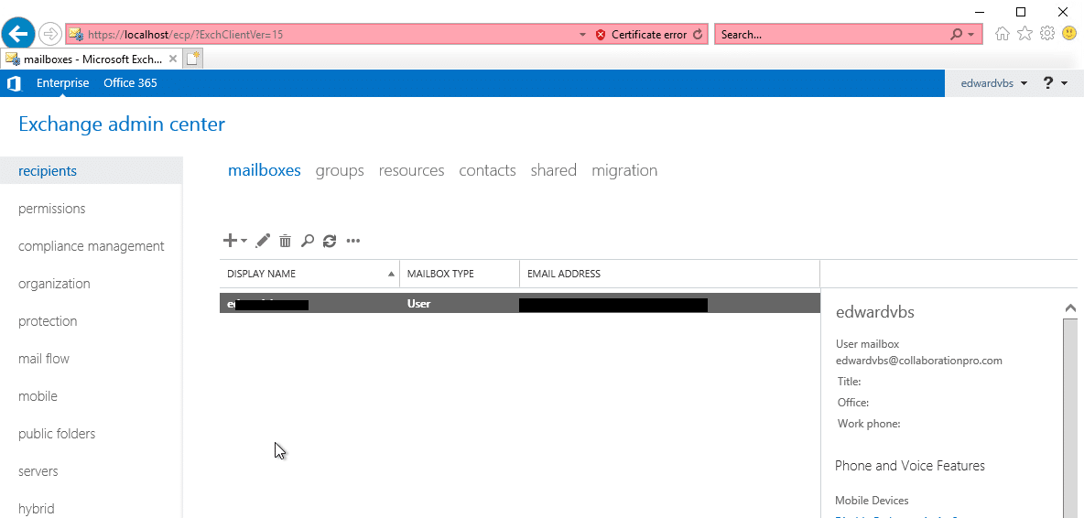Go to Office 365 link
The height and width of the screenshot is (518, 1084).
(130, 83)
